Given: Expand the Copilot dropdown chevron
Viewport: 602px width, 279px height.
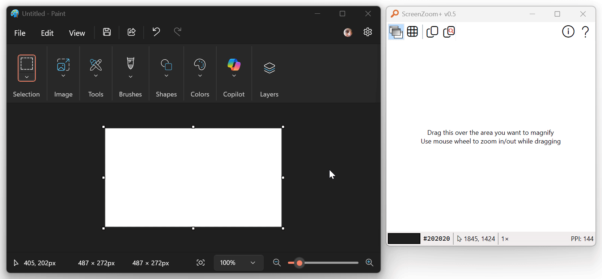Looking at the screenshot, I should pos(234,76).
